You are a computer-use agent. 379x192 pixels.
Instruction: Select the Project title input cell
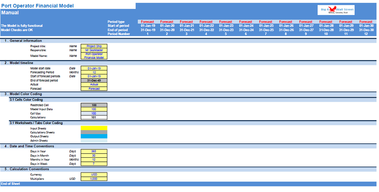point(94,46)
